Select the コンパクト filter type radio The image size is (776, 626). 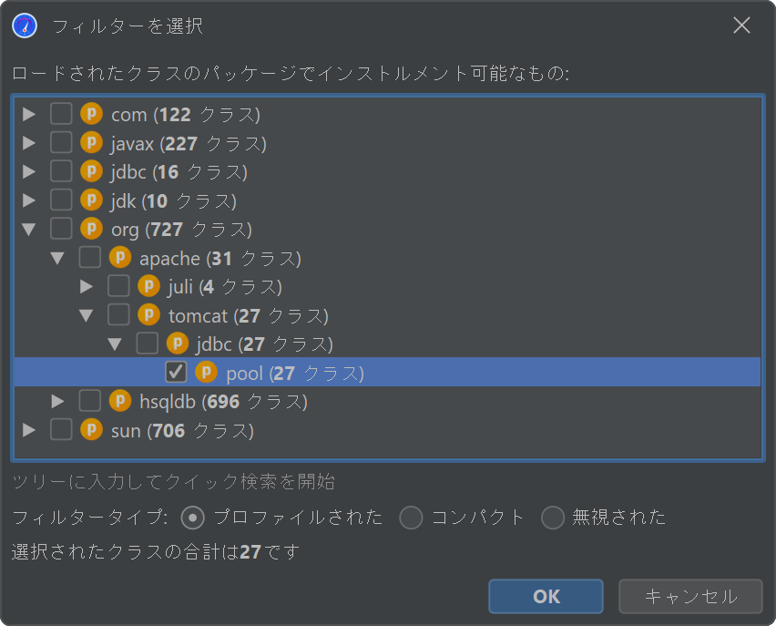[x=411, y=518]
